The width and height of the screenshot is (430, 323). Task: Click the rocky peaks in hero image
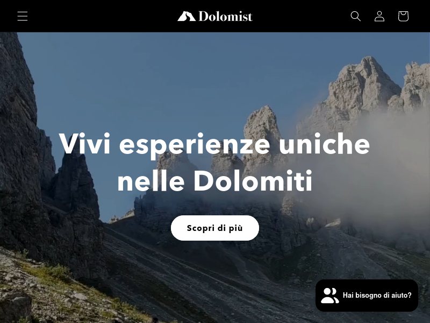click(365, 88)
